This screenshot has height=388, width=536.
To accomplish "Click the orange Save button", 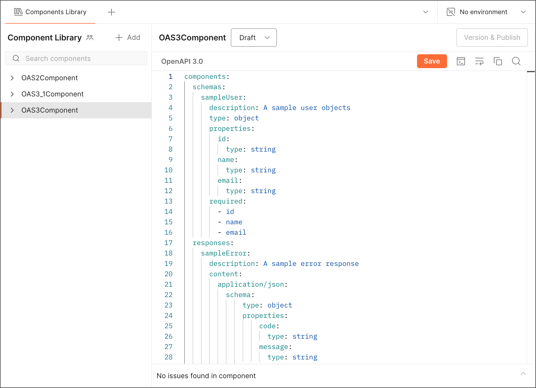I will click(x=432, y=61).
